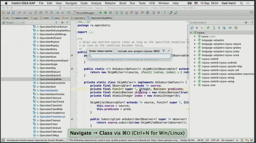This screenshot has width=256, height=143.
Task: Start debugging with the Debug bug icon
Action: (x=106, y=13)
